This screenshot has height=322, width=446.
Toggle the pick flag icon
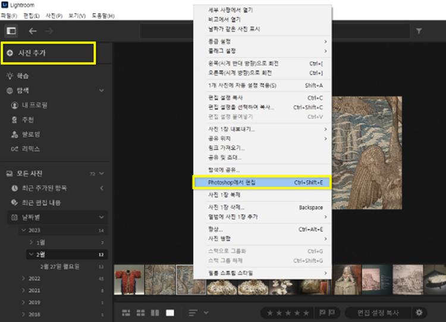(x=323, y=312)
